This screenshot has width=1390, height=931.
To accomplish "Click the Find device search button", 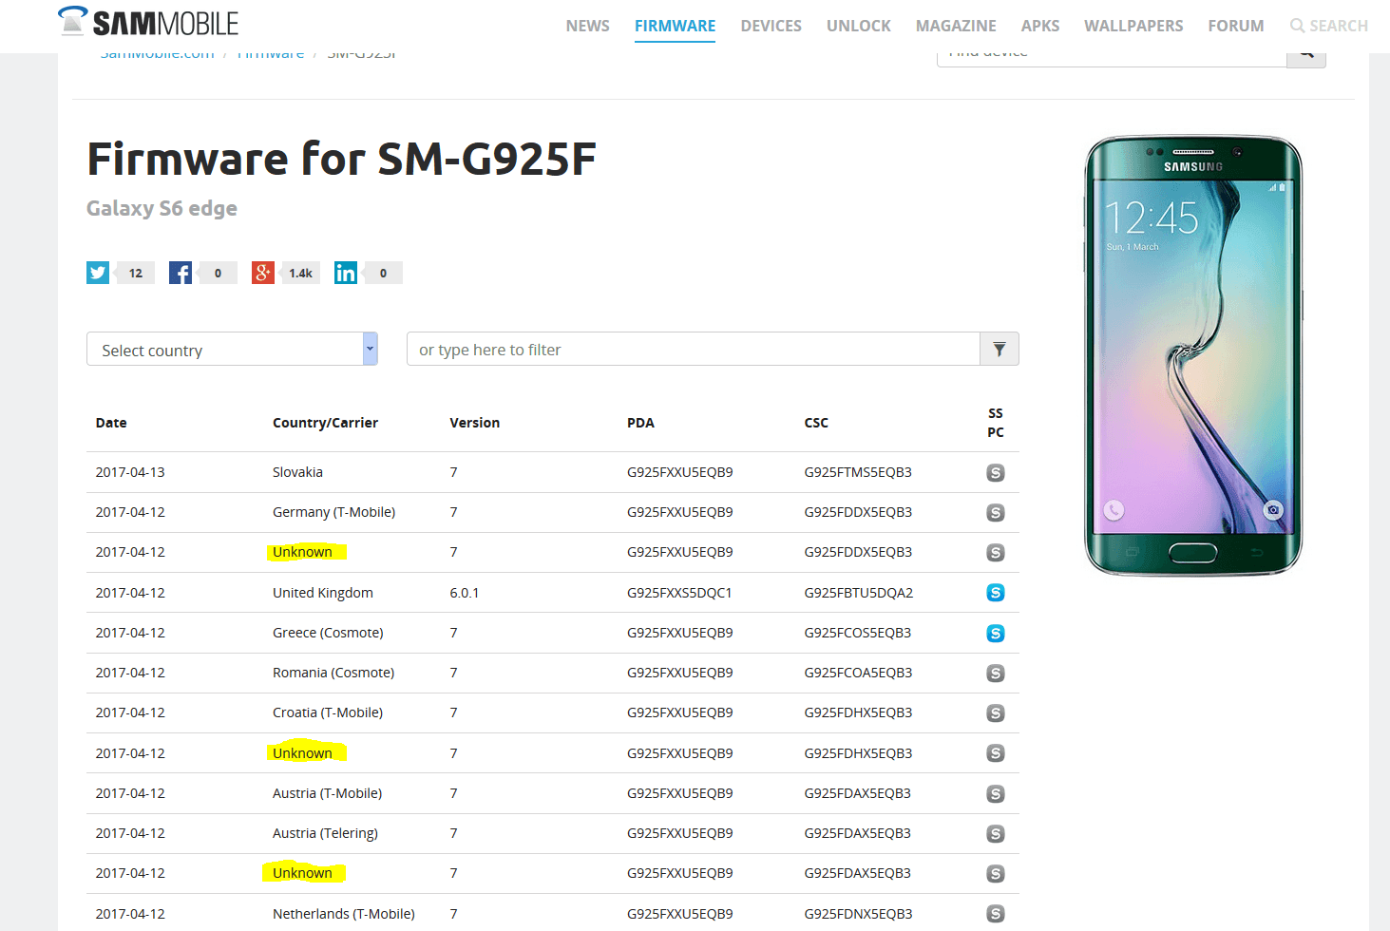I will (x=1306, y=57).
